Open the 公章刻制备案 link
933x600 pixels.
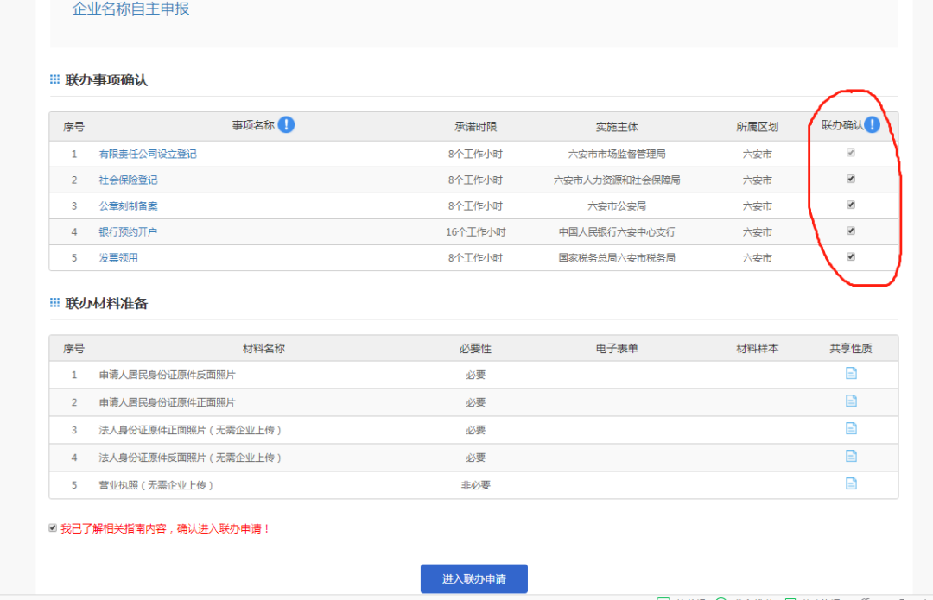click(128, 205)
